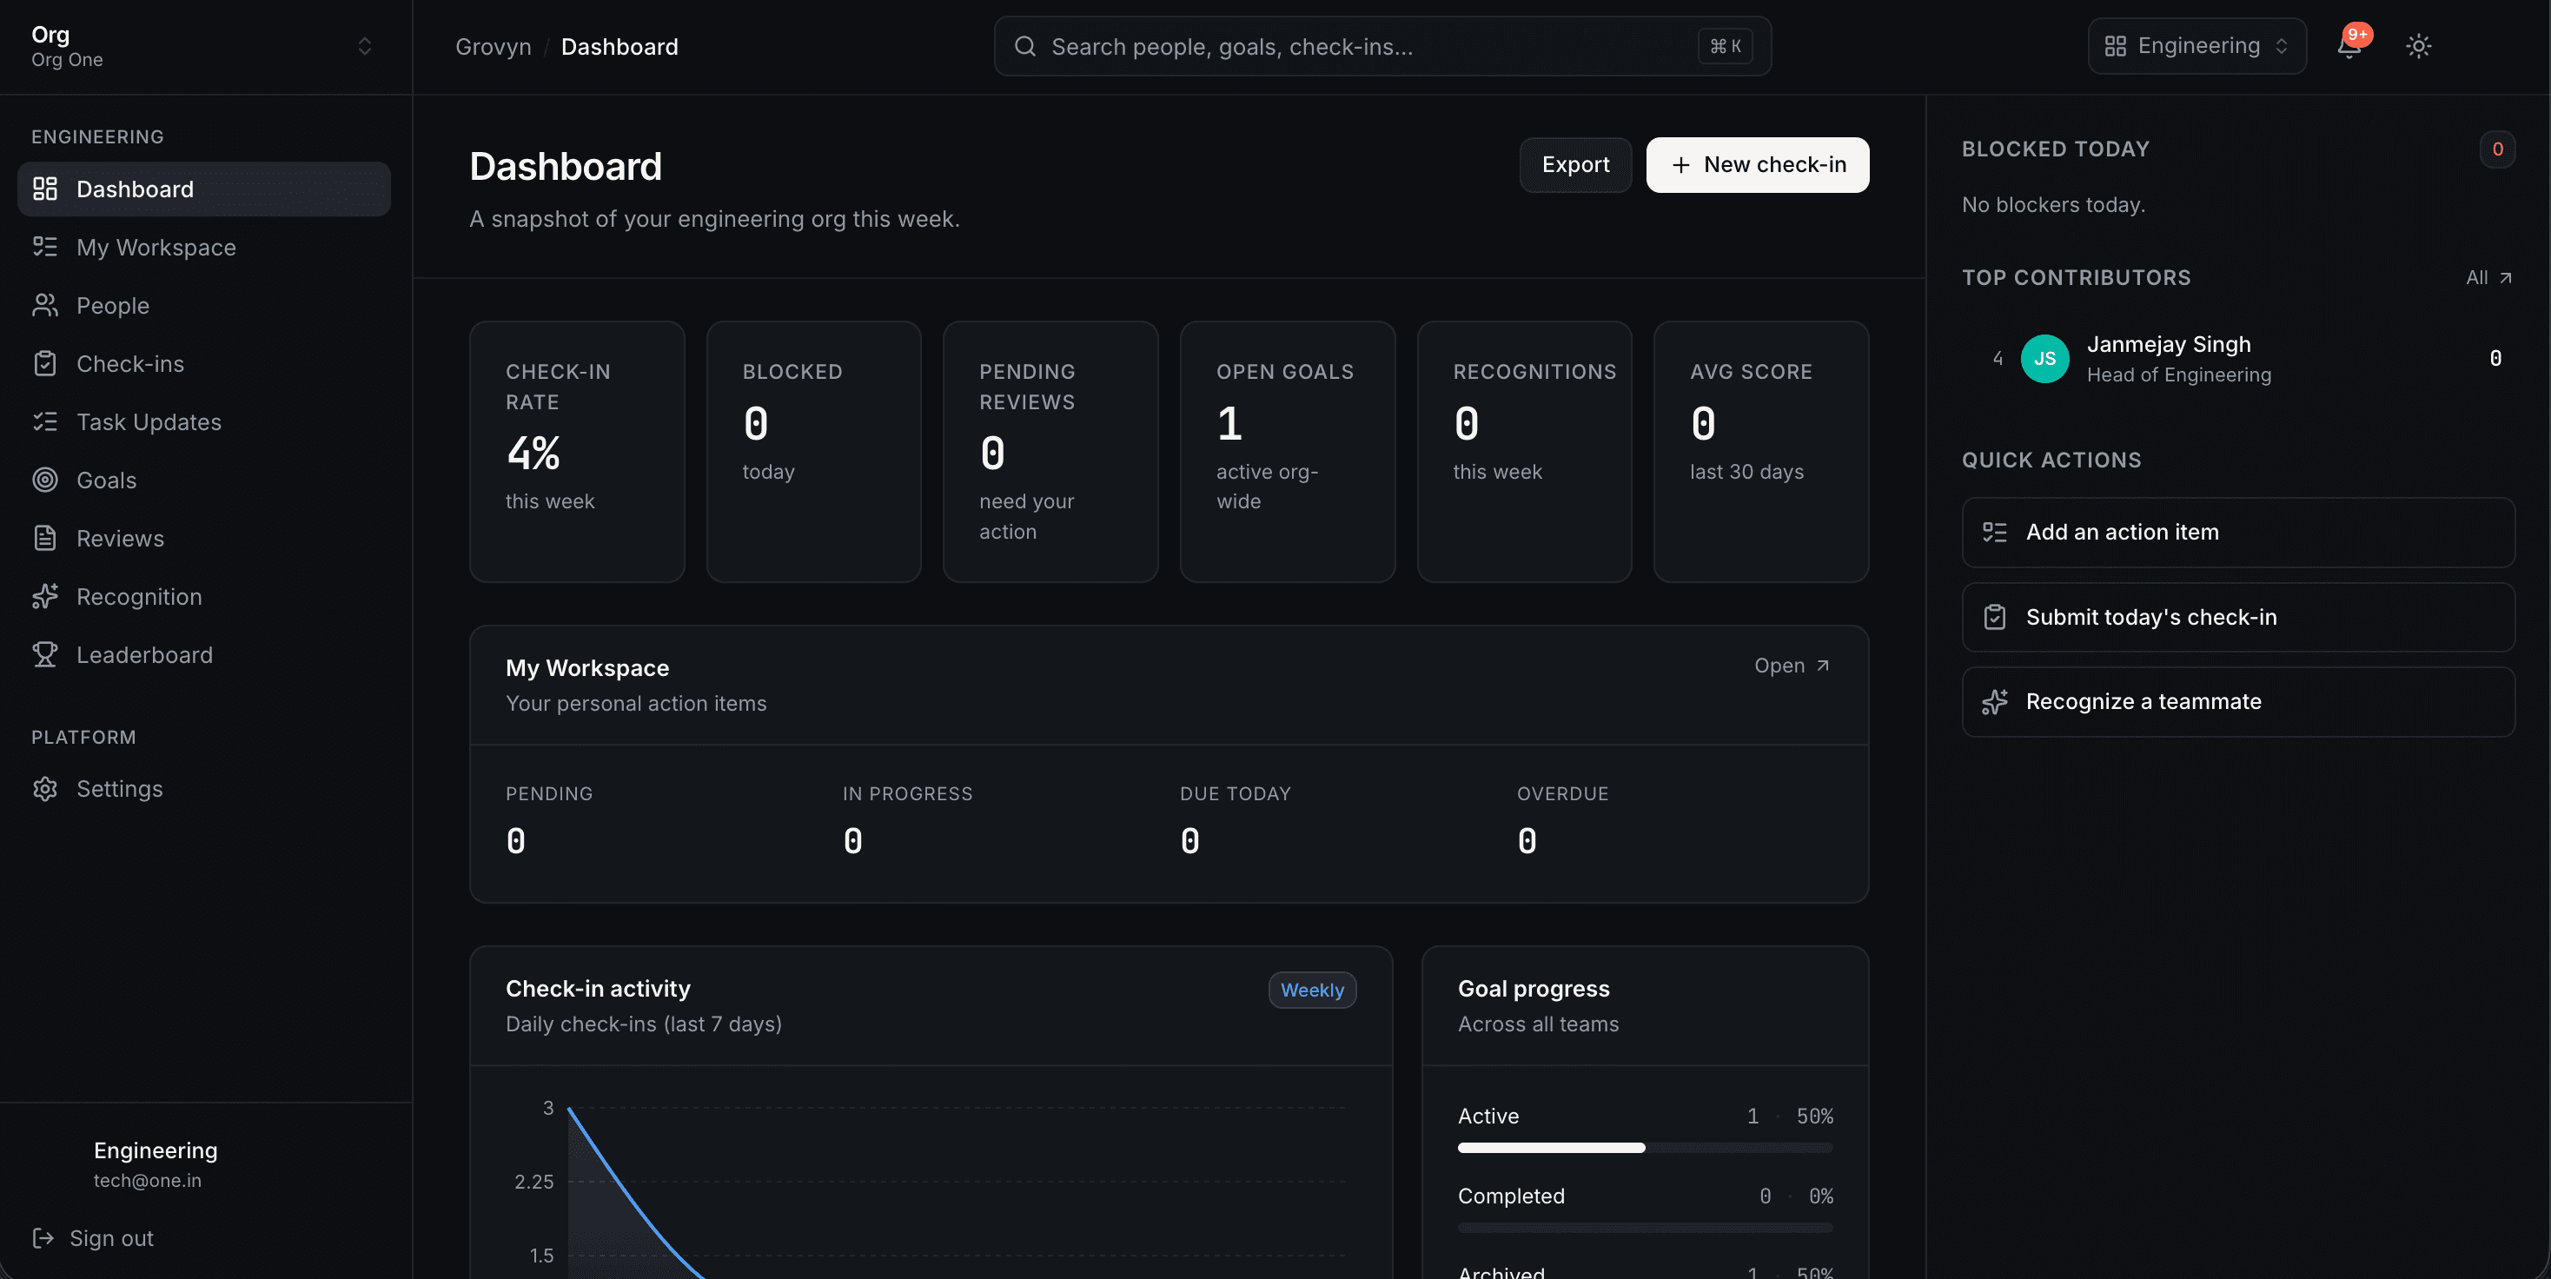The width and height of the screenshot is (2551, 1279).
Task: Click the Engineering team grid icon
Action: tap(2116, 45)
